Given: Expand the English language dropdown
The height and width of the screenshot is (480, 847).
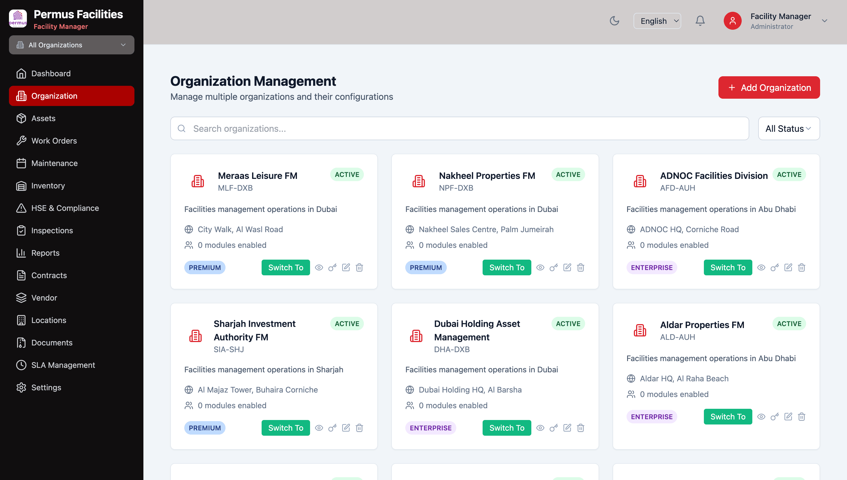Looking at the screenshot, I should [x=657, y=20].
